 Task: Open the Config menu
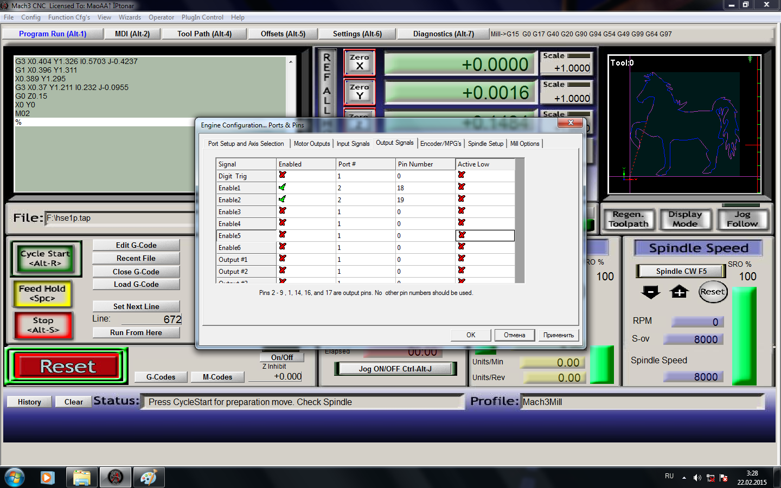[31, 17]
